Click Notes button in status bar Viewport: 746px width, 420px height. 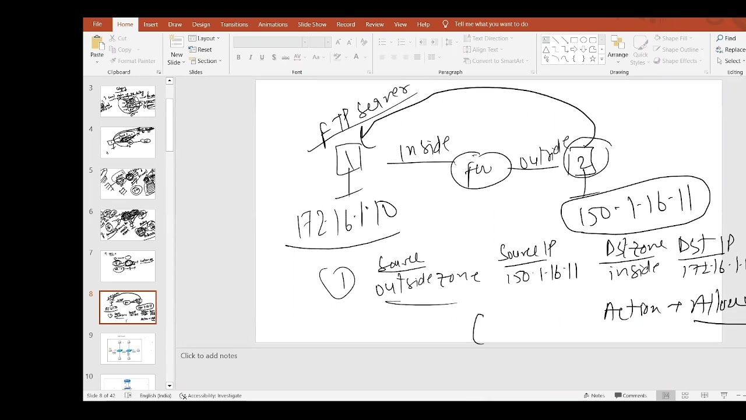click(x=594, y=395)
